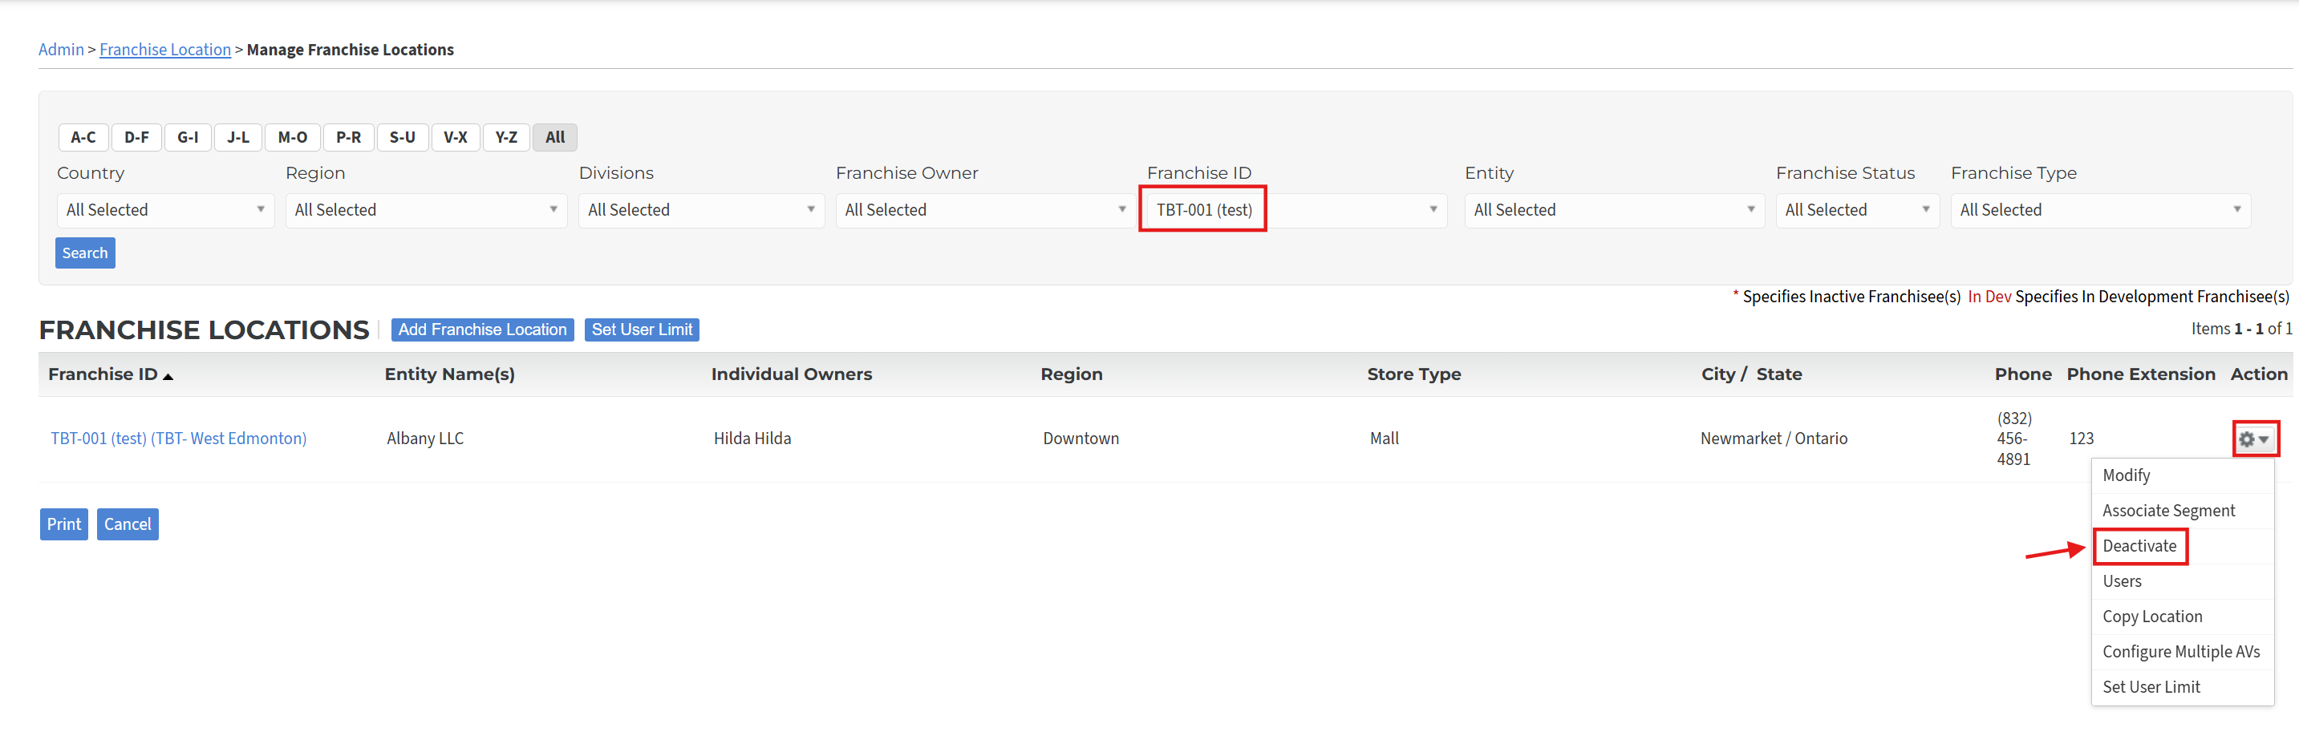Click the Phone Extension column header
Viewport: 2299px width, 736px height.
(x=2141, y=374)
